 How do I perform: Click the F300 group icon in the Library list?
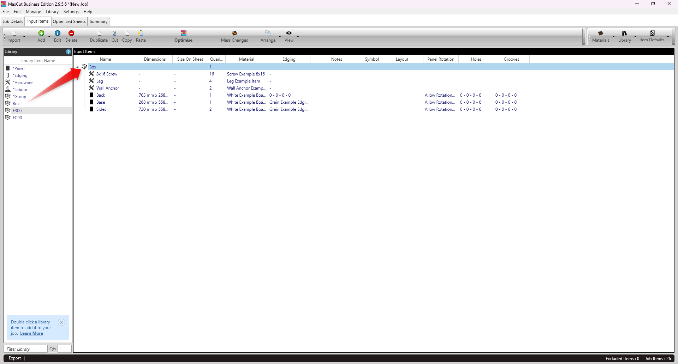8,110
